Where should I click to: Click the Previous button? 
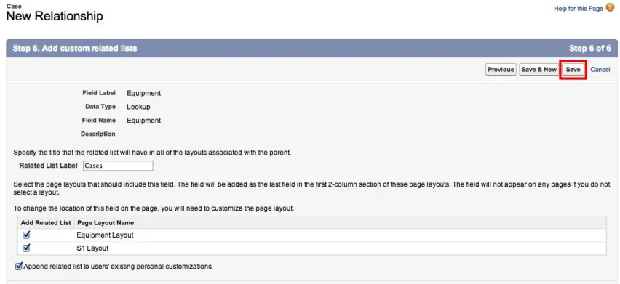[x=501, y=70]
